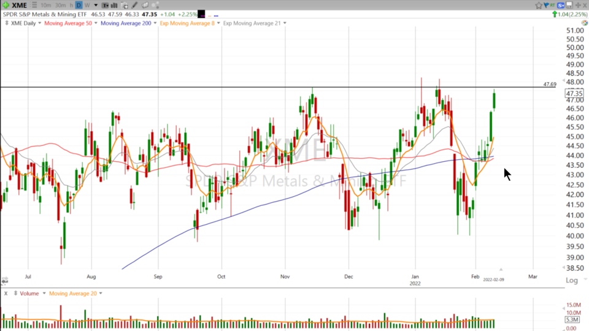
Task: Open the blue S dropdown button
Action: click(x=561, y=6)
